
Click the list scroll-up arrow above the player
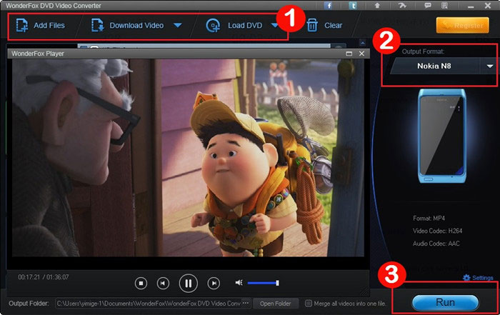(363, 42)
